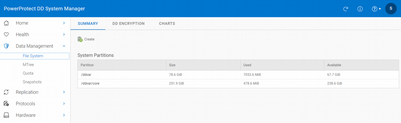The image size is (401, 123).
Task: Open the info icon in header
Action: [x=360, y=9]
